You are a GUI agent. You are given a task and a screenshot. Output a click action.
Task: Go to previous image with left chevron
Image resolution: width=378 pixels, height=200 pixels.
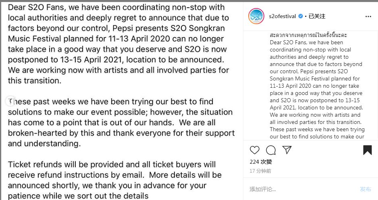point(10,101)
